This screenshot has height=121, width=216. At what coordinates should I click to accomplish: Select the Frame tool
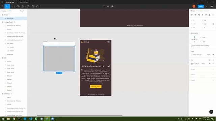point(12,6)
